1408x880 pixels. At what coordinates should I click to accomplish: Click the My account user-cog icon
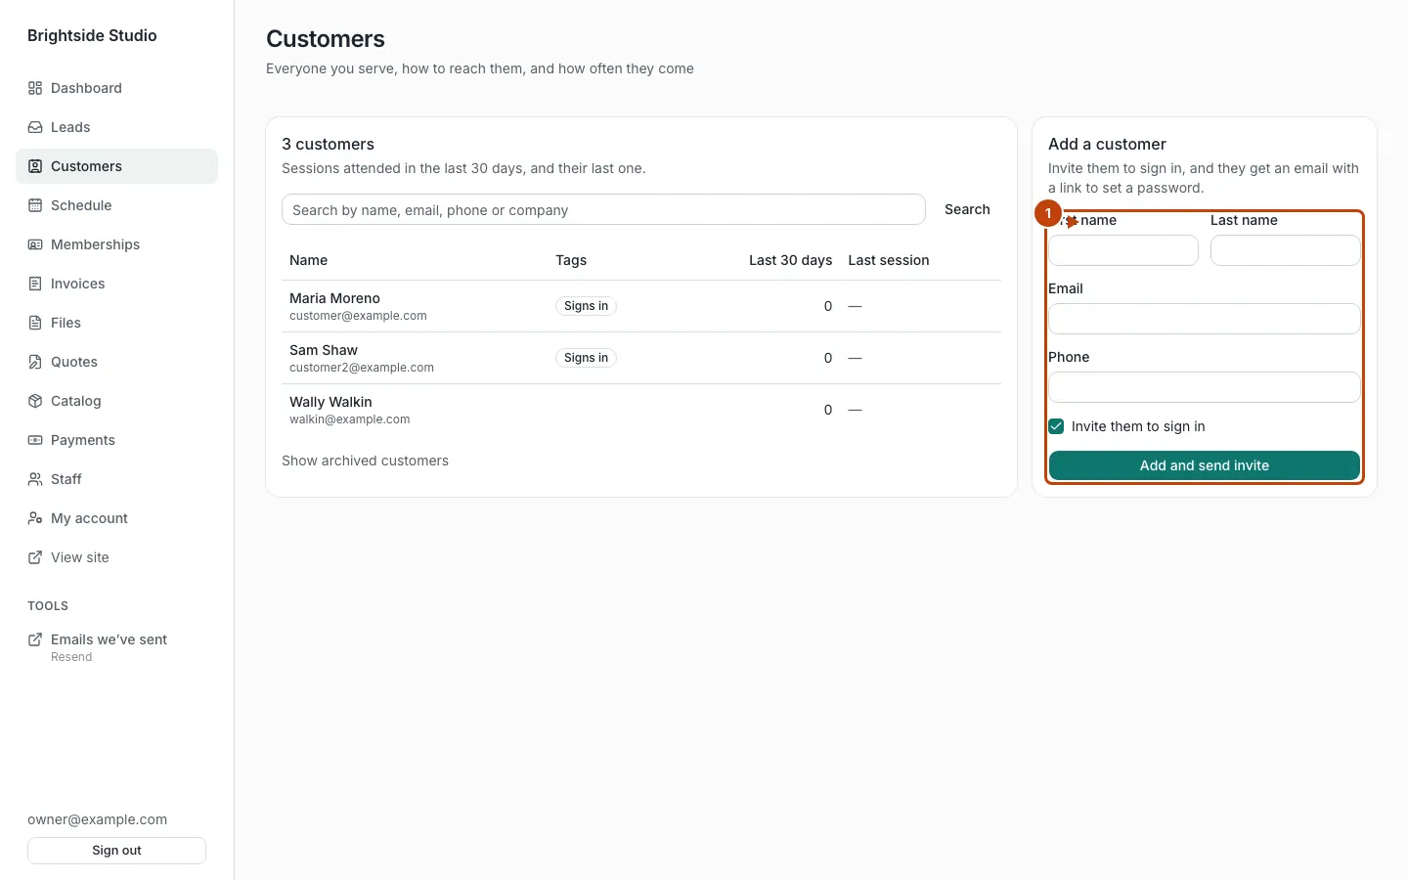click(35, 518)
